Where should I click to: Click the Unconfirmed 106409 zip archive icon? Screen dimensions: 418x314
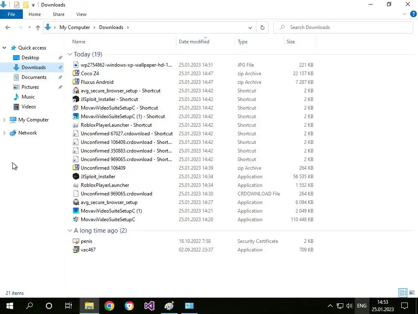tap(76, 168)
